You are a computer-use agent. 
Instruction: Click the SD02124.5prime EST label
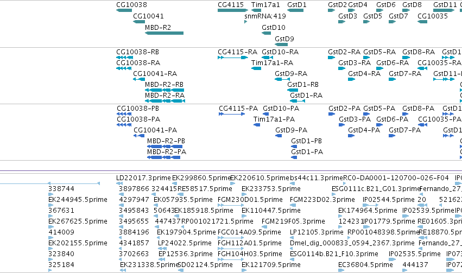(x=205, y=265)
